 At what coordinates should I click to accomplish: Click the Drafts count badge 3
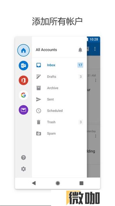81,77
